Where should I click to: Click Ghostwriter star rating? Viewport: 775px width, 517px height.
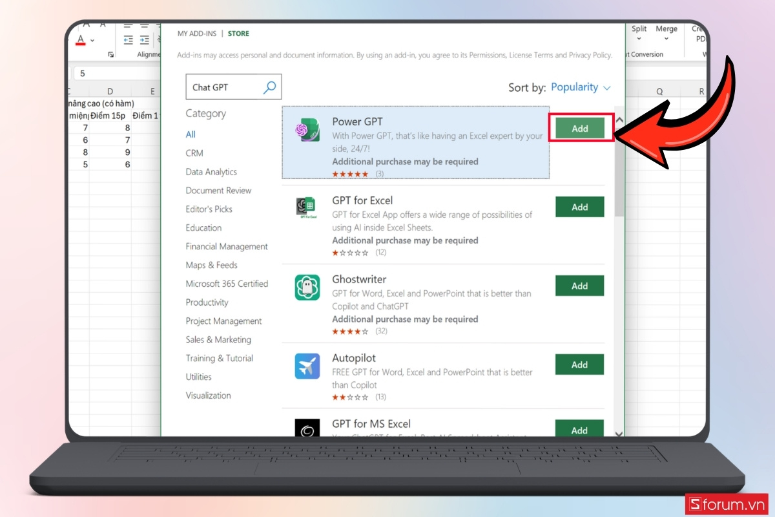350,332
